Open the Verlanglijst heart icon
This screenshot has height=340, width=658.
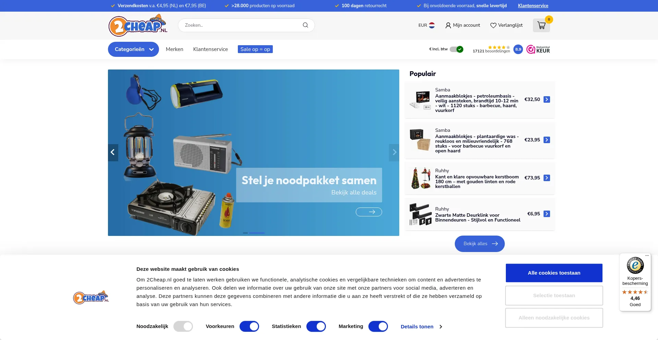point(493,25)
